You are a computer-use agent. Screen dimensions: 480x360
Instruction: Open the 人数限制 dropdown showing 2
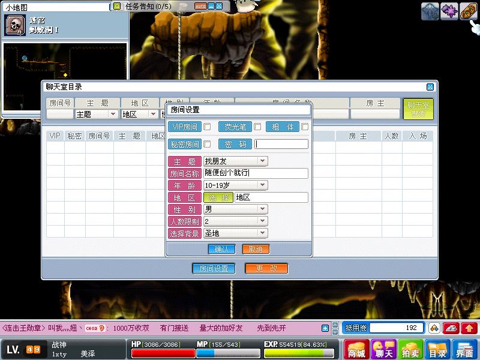tap(235, 221)
